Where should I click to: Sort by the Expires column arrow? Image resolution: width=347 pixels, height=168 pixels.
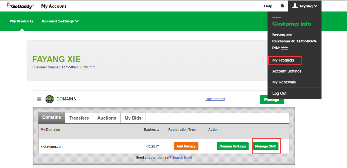158,130
